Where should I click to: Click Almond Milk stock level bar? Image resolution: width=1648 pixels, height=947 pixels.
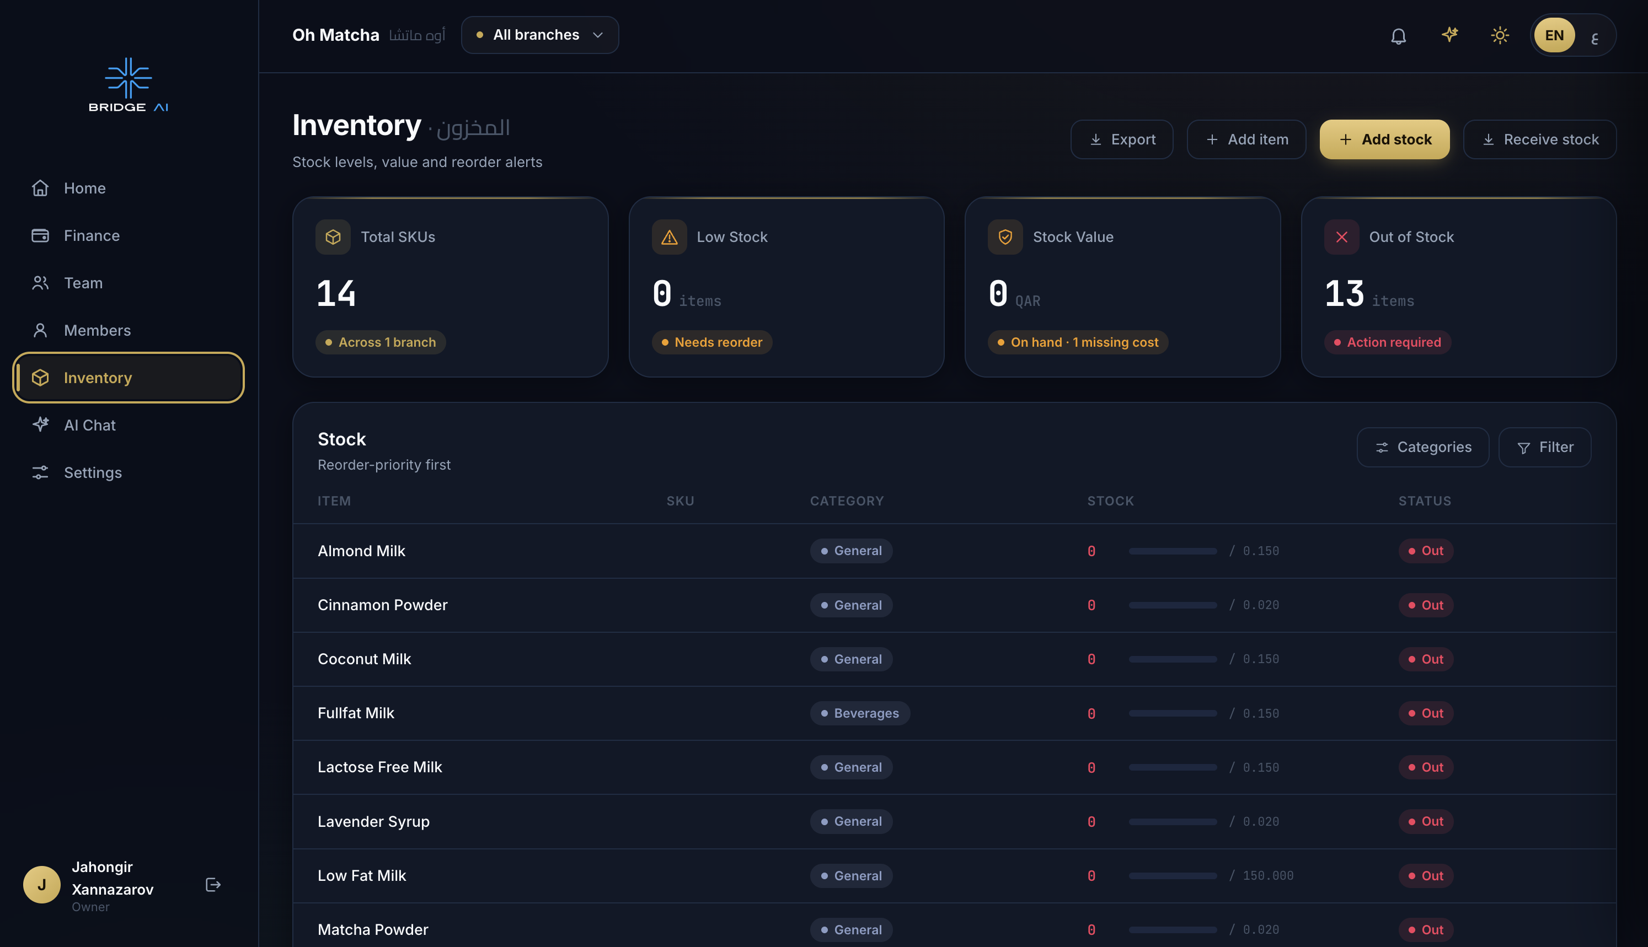click(1173, 551)
